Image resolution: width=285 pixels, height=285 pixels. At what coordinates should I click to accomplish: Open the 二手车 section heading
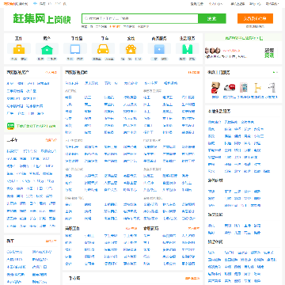(x=13, y=140)
